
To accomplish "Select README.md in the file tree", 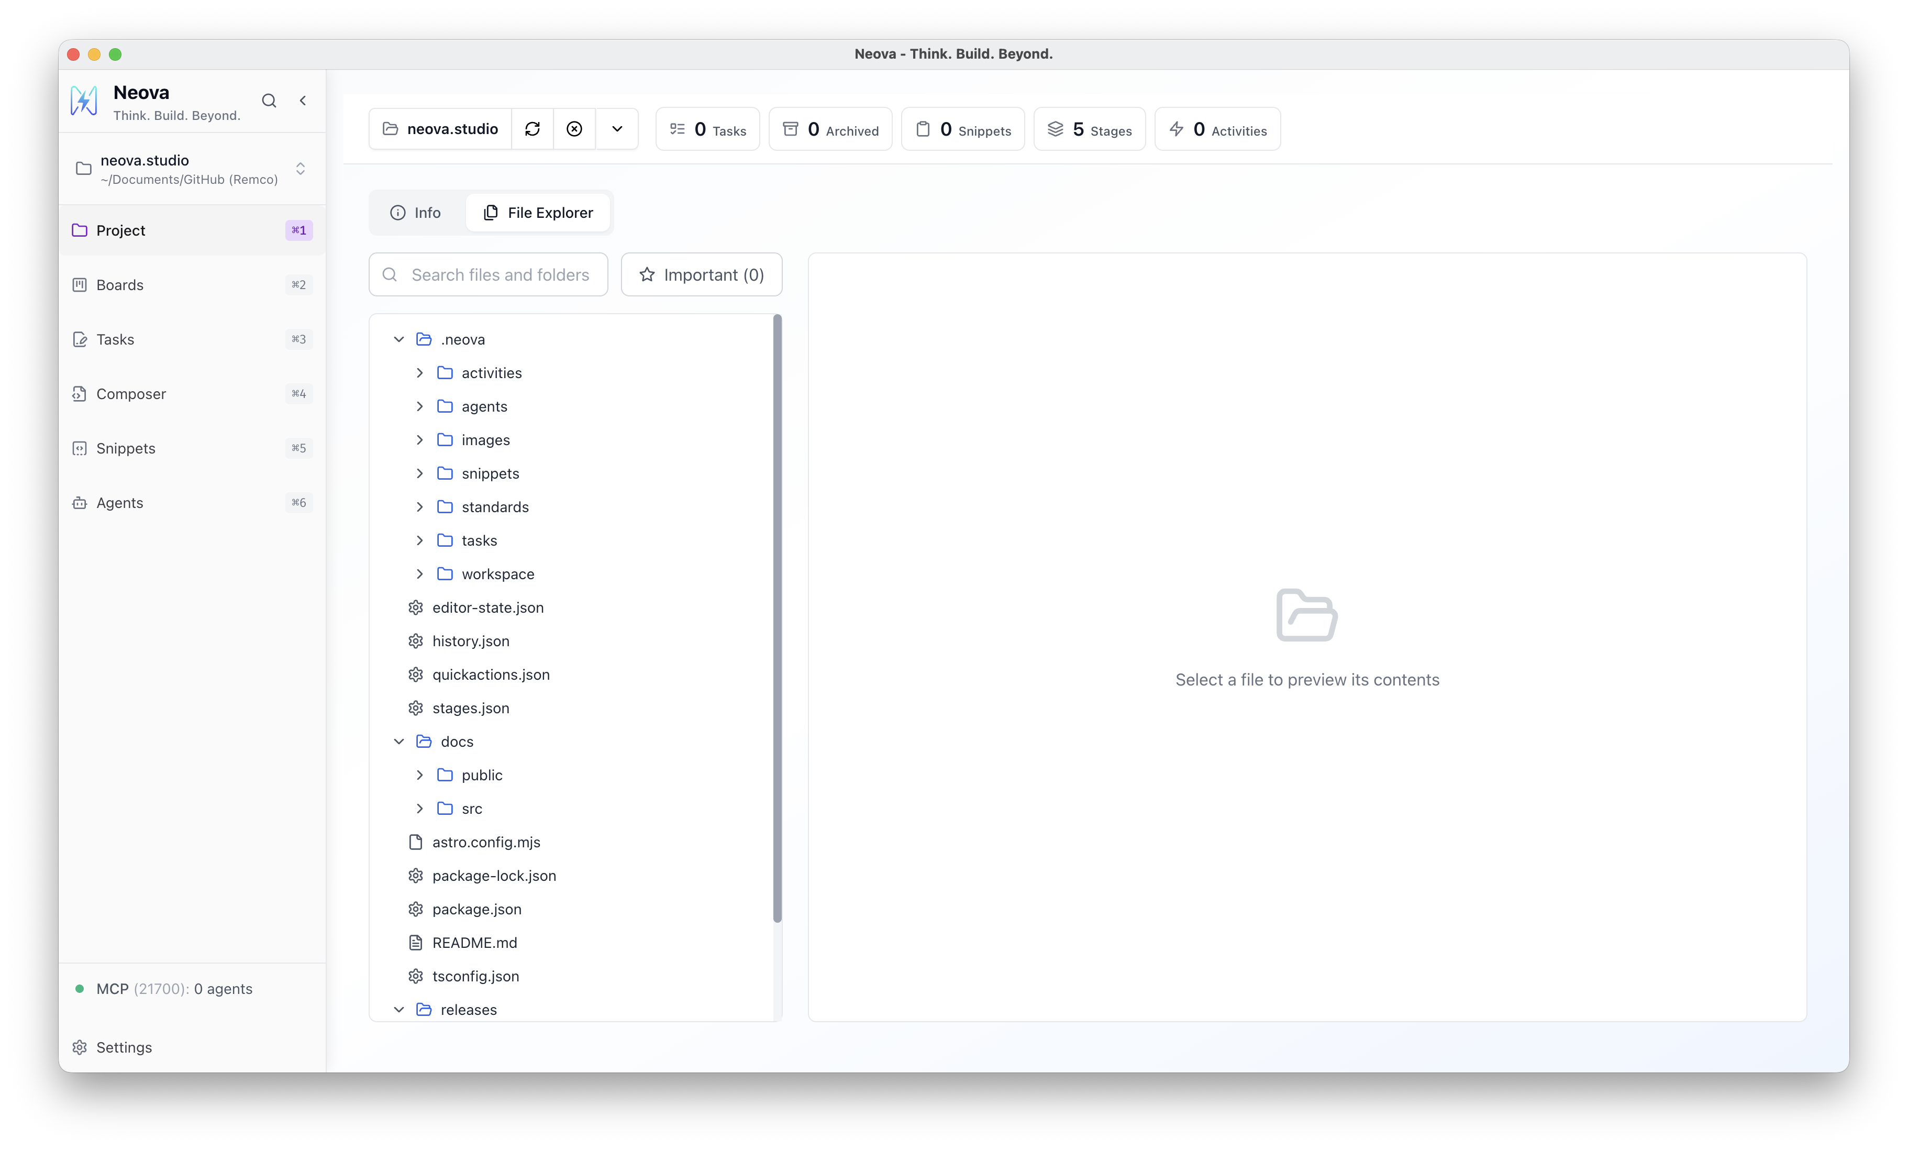I will click(474, 943).
